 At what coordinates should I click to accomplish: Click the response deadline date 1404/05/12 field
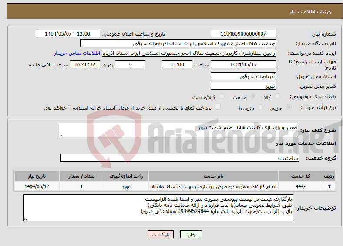243,64
